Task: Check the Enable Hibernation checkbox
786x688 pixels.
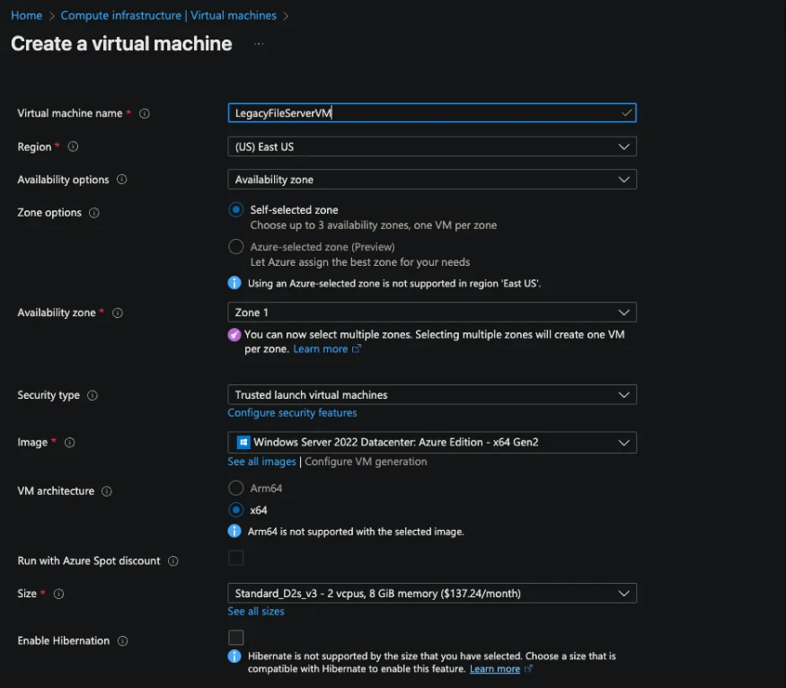Action: 236,638
